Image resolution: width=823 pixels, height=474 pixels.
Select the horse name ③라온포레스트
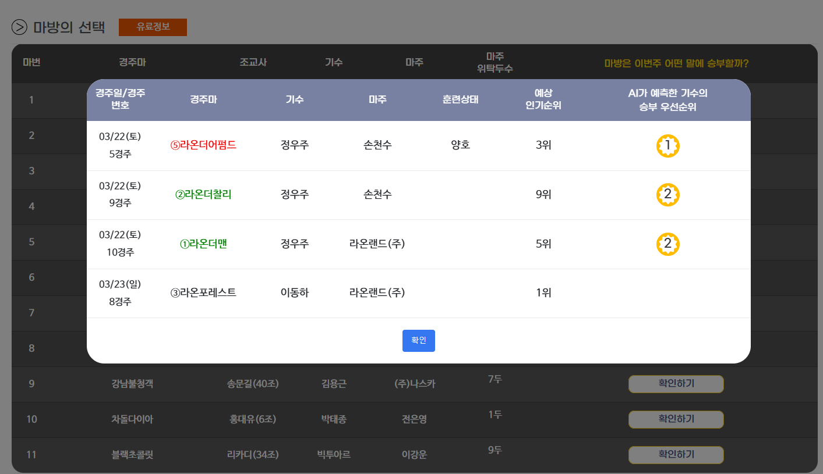tap(203, 293)
